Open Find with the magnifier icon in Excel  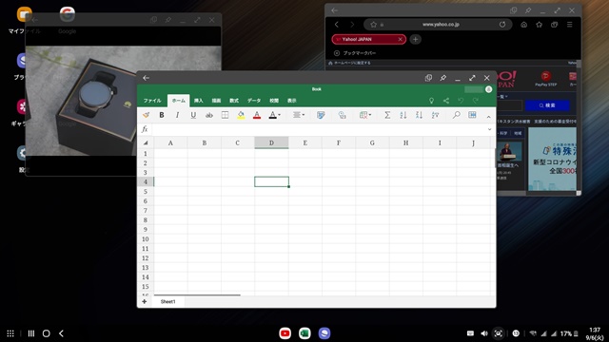457,115
